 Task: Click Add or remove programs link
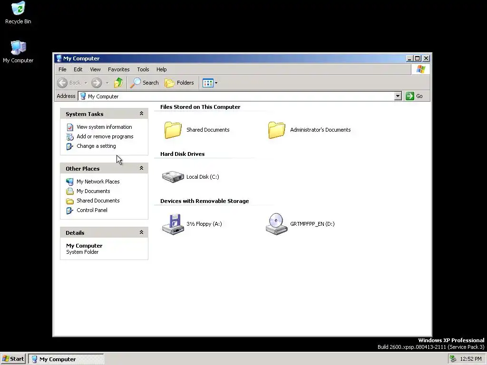pyautogui.click(x=105, y=136)
